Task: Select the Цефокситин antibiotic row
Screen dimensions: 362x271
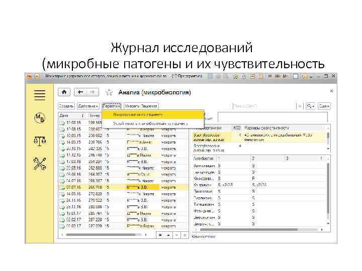Action: point(259,217)
